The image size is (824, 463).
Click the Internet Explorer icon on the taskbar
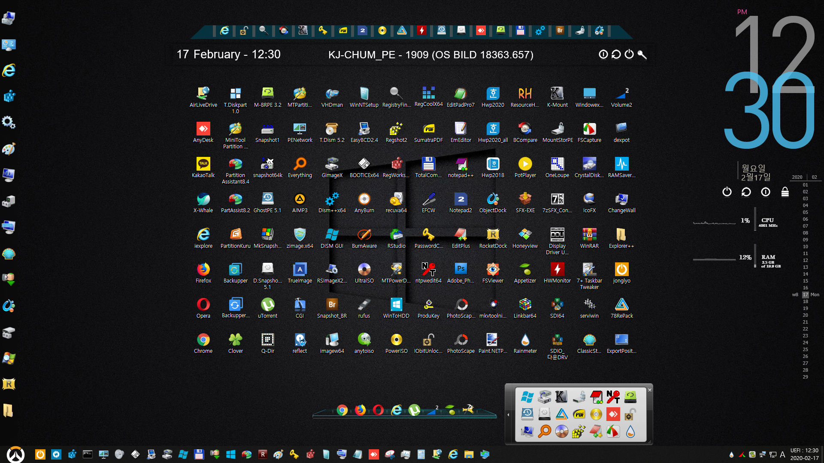(453, 454)
